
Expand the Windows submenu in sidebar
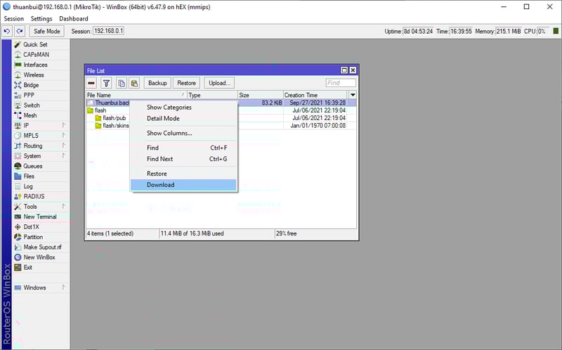(34, 287)
